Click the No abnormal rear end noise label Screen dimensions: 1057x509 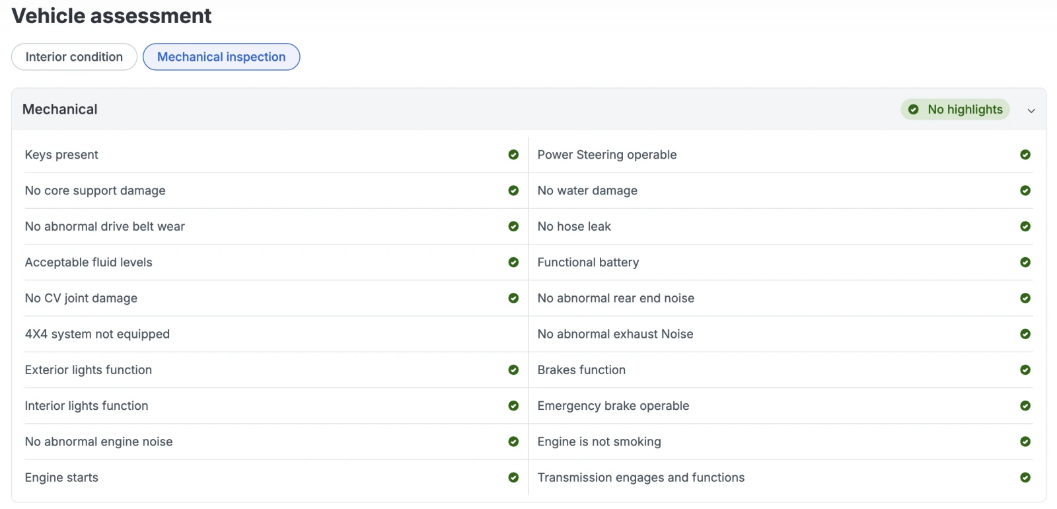tap(616, 298)
